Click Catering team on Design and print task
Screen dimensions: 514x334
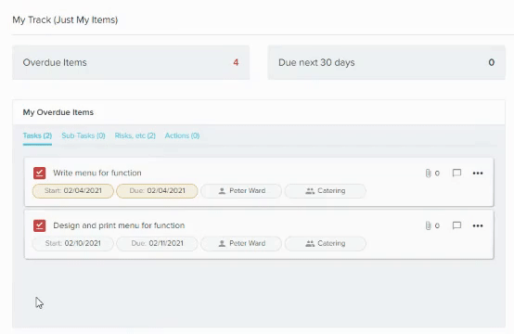tap(325, 243)
